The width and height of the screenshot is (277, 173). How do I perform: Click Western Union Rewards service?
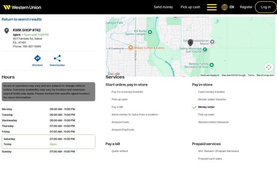tap(213, 122)
